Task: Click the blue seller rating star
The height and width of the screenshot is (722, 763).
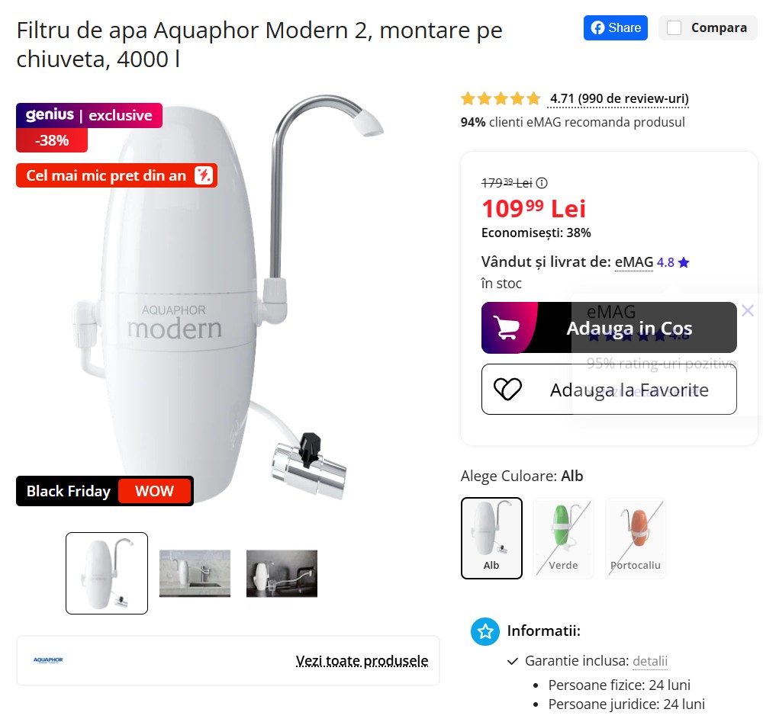Action: point(684,262)
